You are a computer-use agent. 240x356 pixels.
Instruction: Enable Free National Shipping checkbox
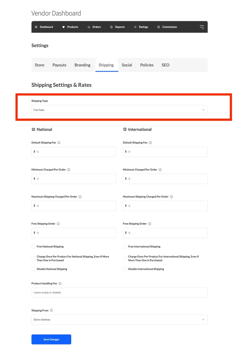tap(34, 246)
